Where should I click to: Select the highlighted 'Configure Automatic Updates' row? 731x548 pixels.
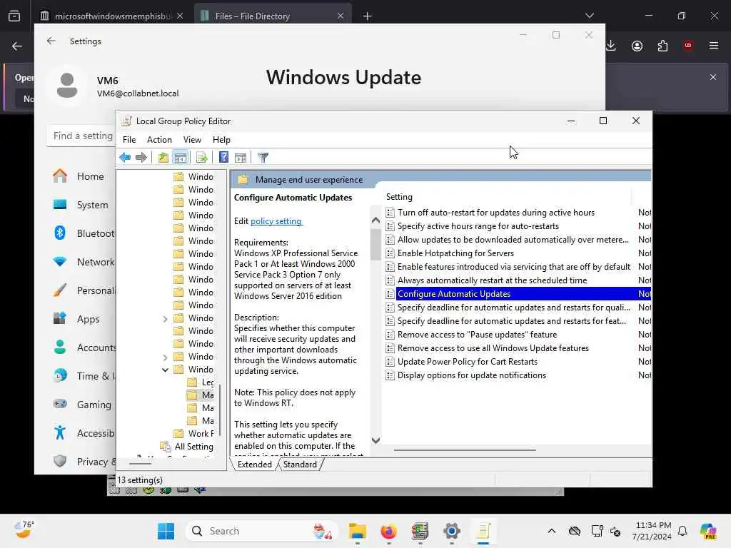click(518, 294)
